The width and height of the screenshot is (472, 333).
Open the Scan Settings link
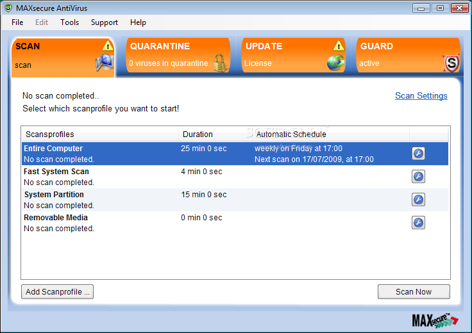pyautogui.click(x=421, y=95)
